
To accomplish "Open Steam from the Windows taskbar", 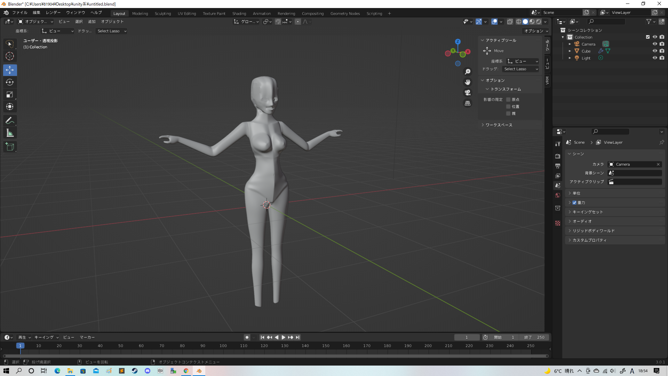I will pyautogui.click(x=135, y=371).
